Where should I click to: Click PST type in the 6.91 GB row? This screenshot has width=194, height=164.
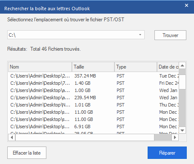click(120, 127)
